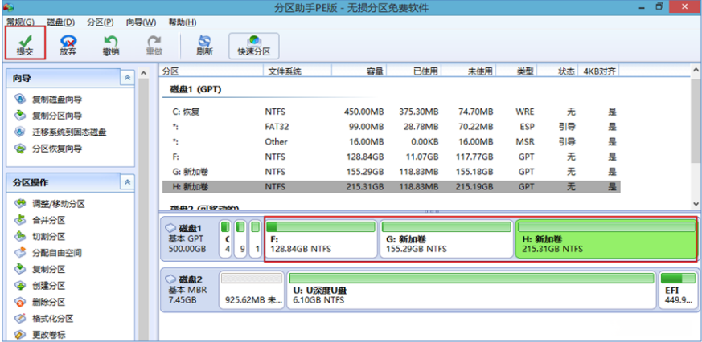
Task: Select the 切割分区 text entry
Action: tap(49, 237)
